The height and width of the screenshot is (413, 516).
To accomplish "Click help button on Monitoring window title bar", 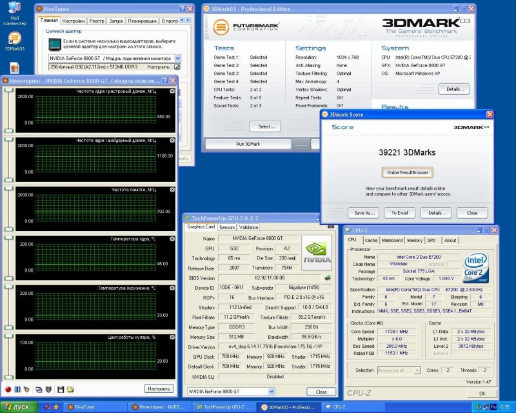I will click(x=165, y=81).
